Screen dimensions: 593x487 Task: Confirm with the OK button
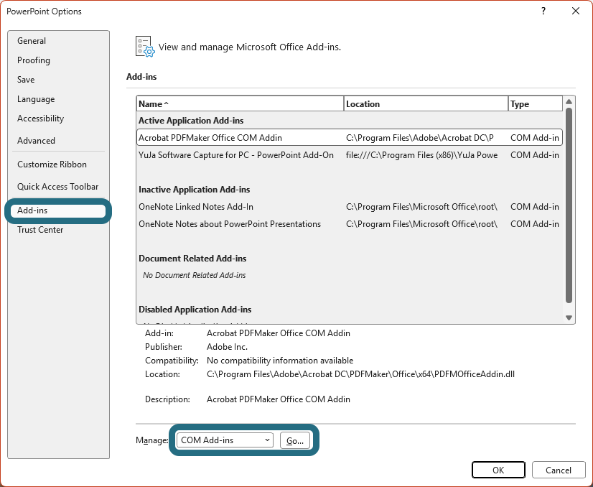[x=498, y=470]
